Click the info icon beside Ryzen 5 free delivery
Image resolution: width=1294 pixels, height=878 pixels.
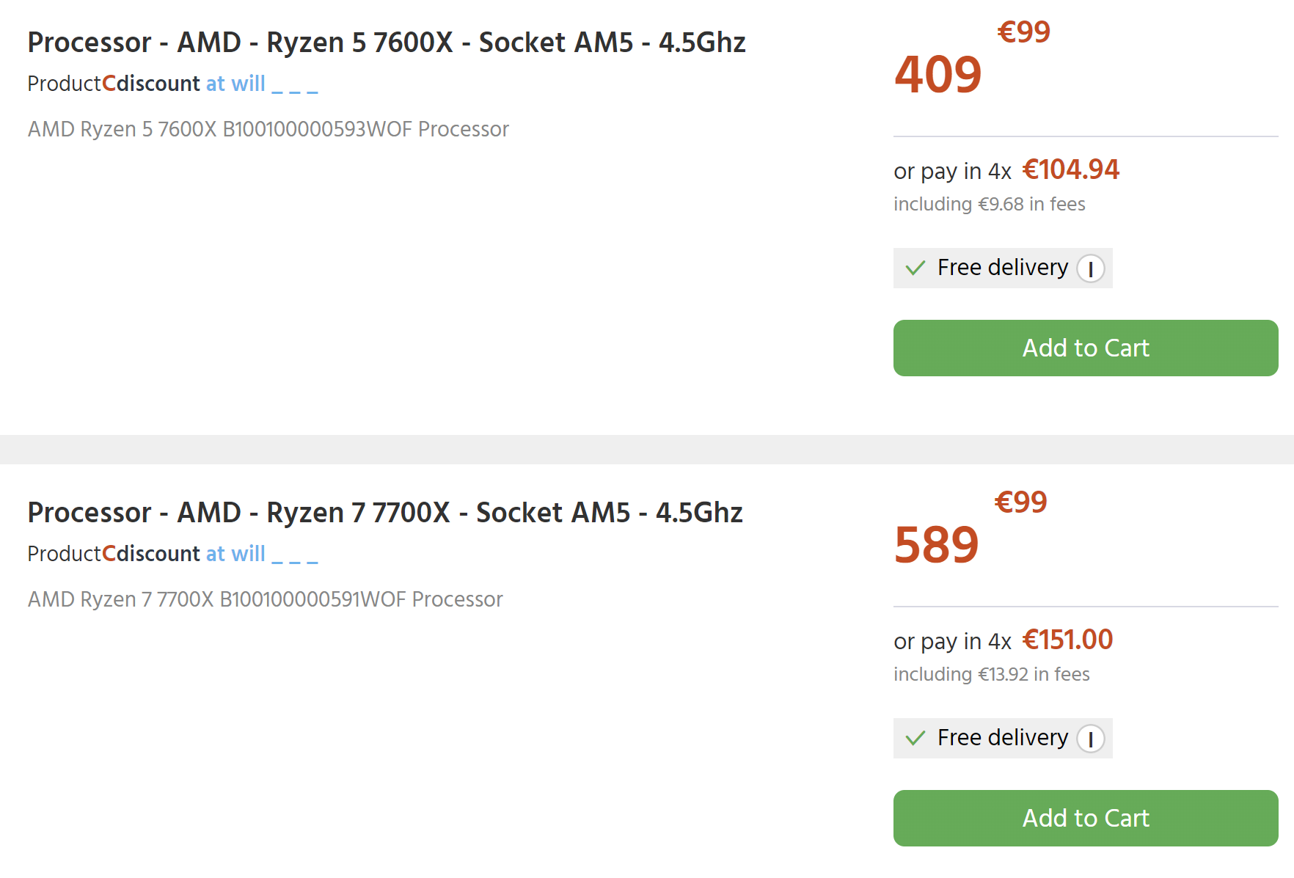pyautogui.click(x=1092, y=268)
